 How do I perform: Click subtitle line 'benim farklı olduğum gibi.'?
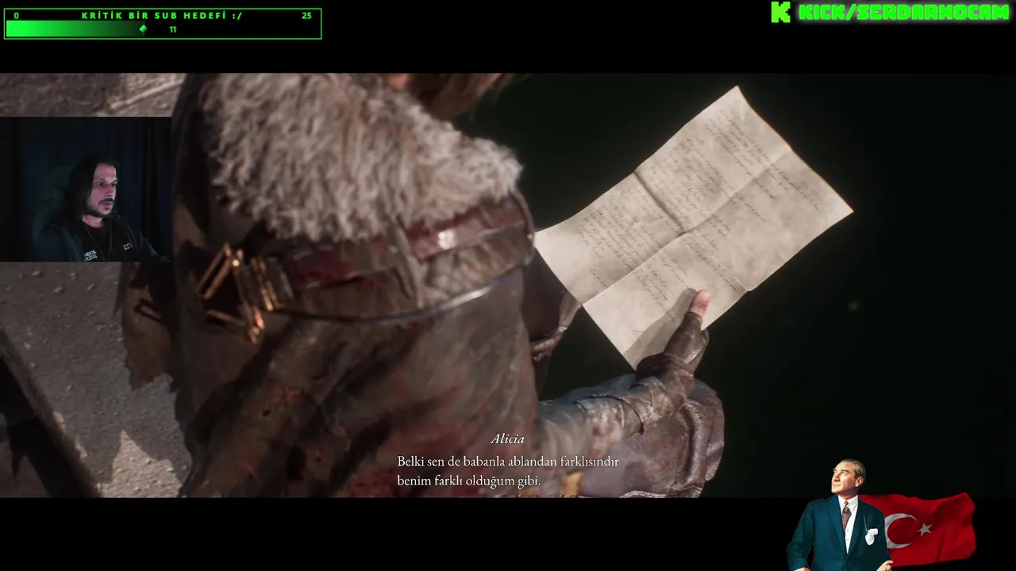click(469, 481)
